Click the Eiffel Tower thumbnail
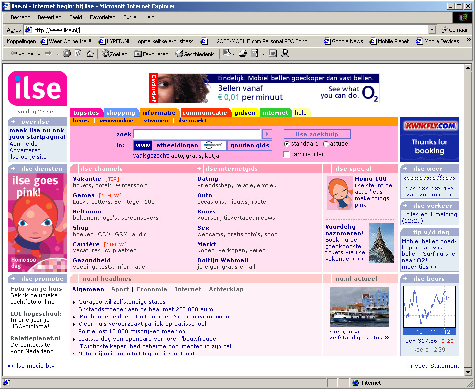475x389 pixels. [381, 243]
